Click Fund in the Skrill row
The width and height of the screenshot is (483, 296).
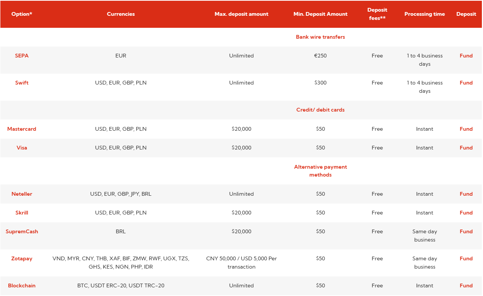(466, 213)
